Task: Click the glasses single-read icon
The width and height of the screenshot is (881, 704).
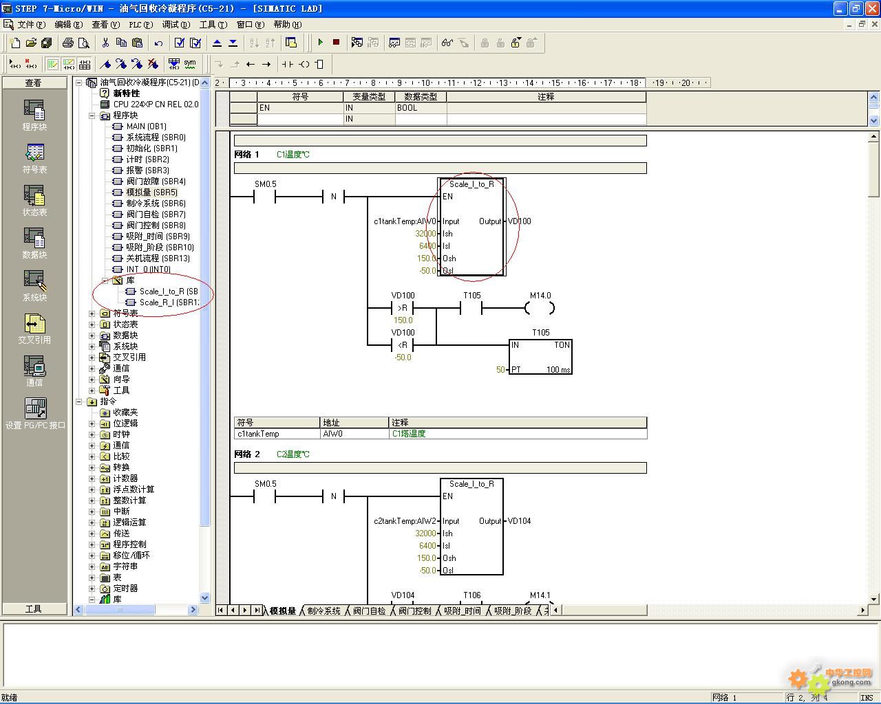Action: click(447, 43)
